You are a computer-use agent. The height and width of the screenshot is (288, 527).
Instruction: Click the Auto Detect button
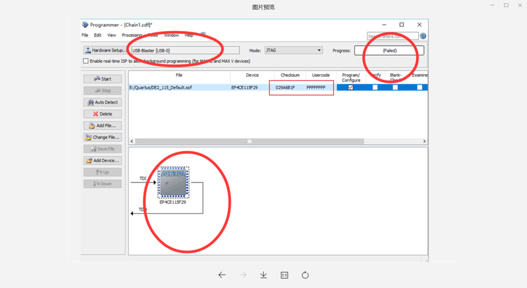pyautogui.click(x=103, y=102)
